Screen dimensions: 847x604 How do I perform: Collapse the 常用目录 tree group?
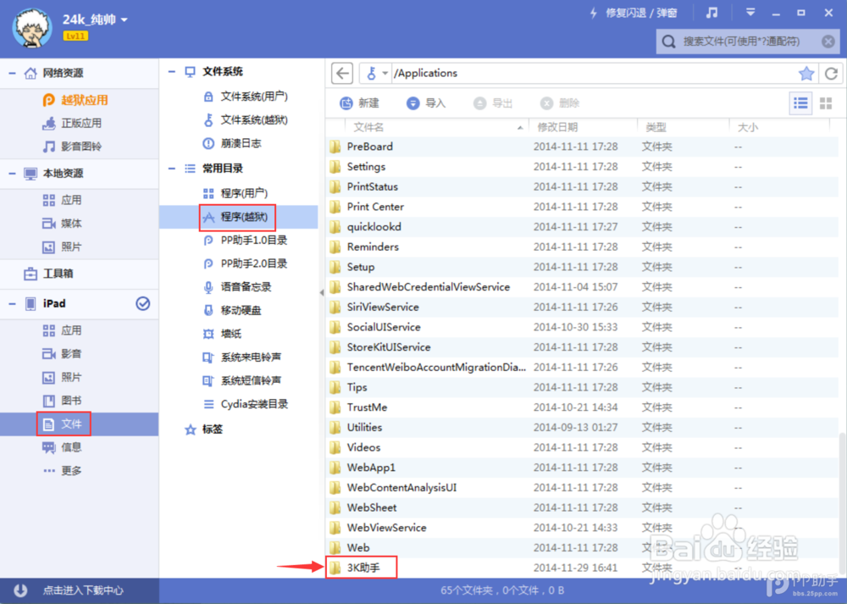(x=172, y=169)
